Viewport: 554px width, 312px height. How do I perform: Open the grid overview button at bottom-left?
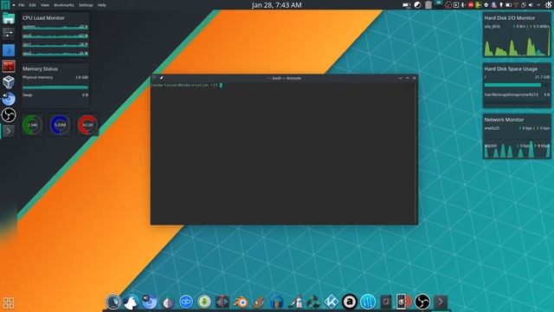pyautogui.click(x=9, y=302)
